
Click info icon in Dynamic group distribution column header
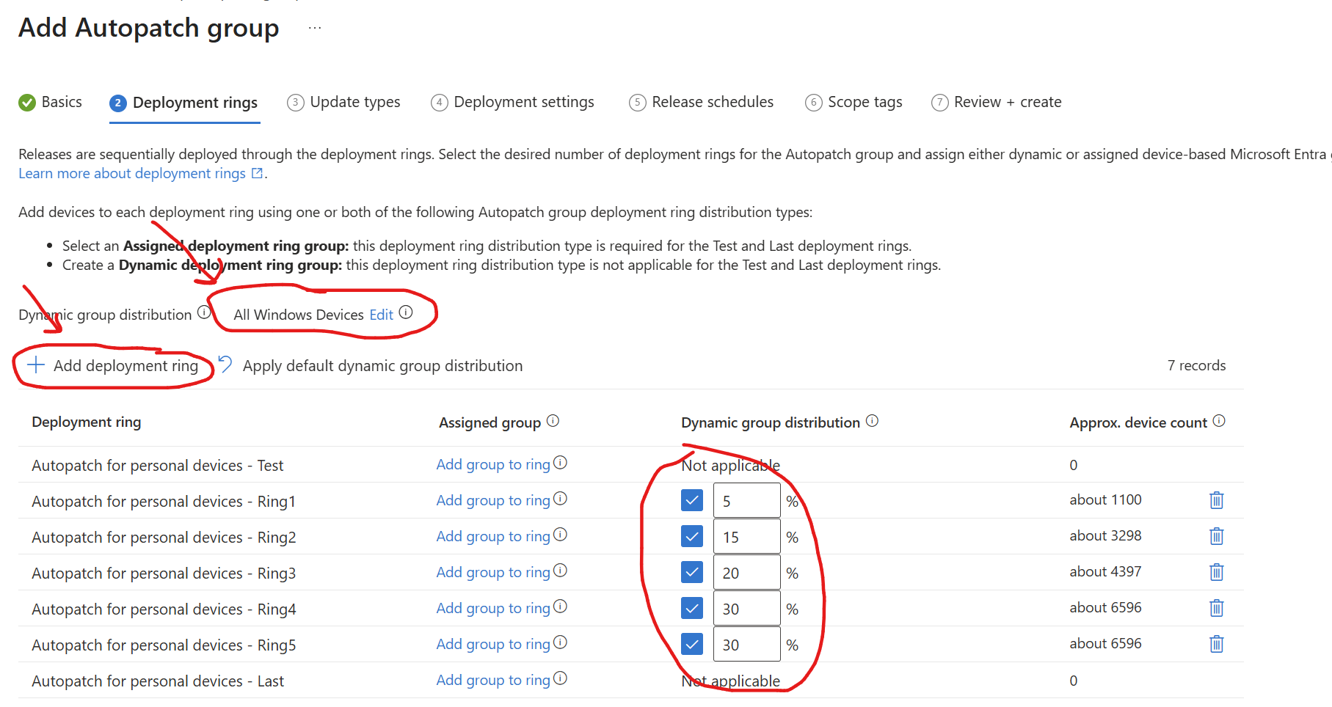pyautogui.click(x=872, y=421)
